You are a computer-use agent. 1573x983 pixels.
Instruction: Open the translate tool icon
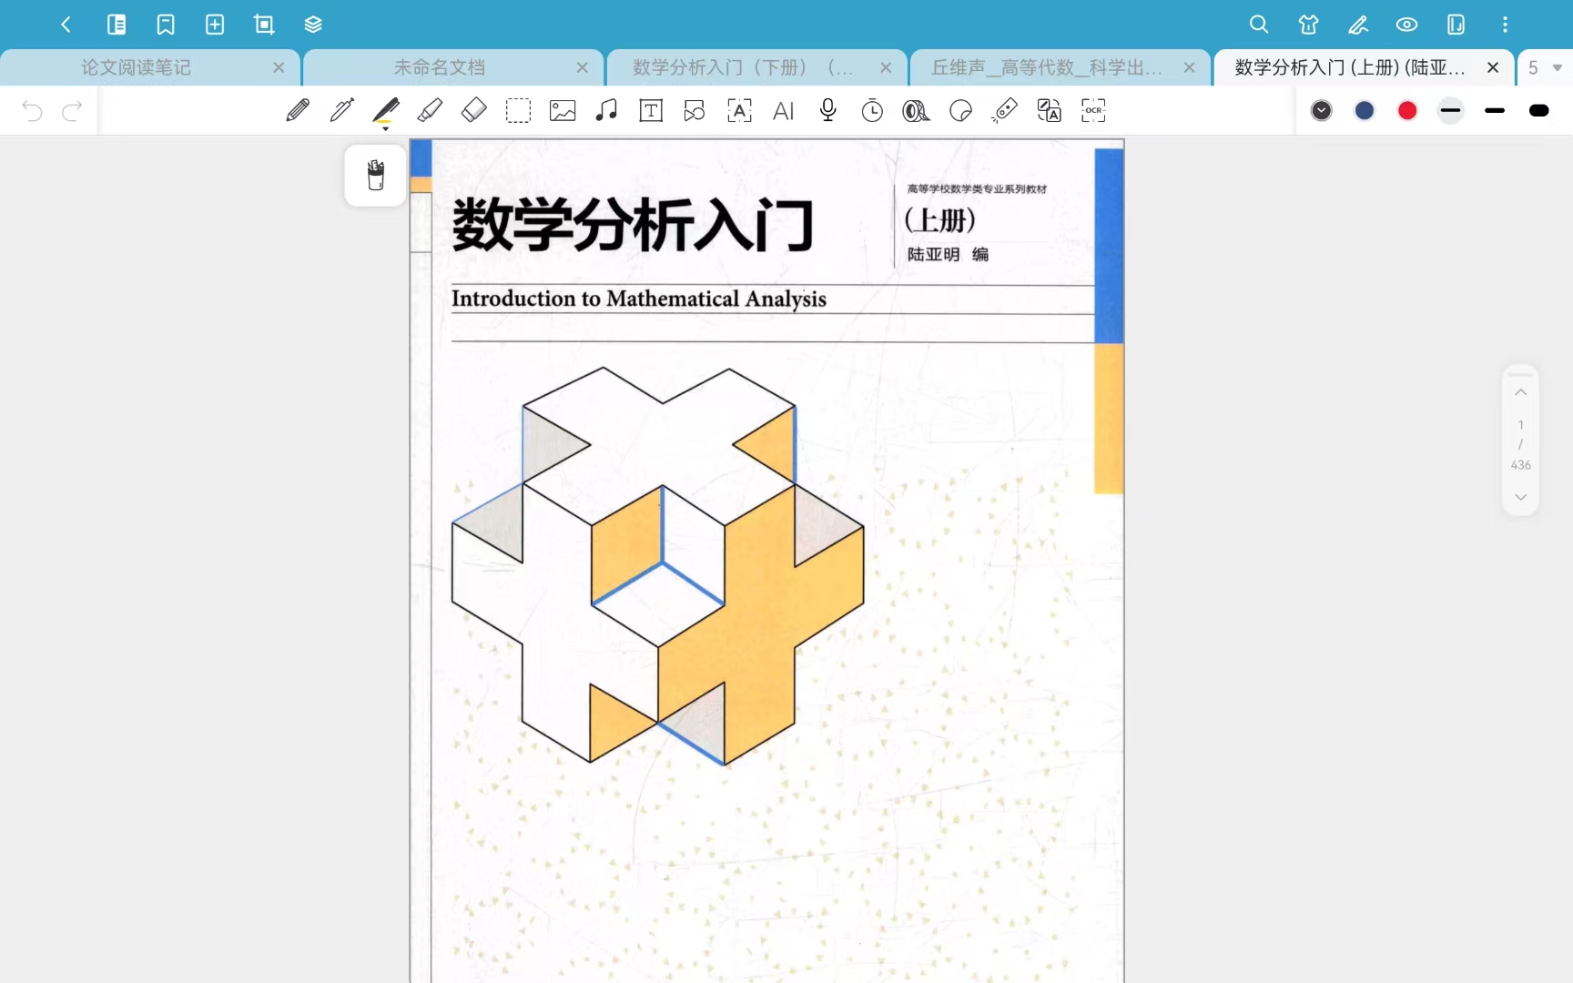1049,110
